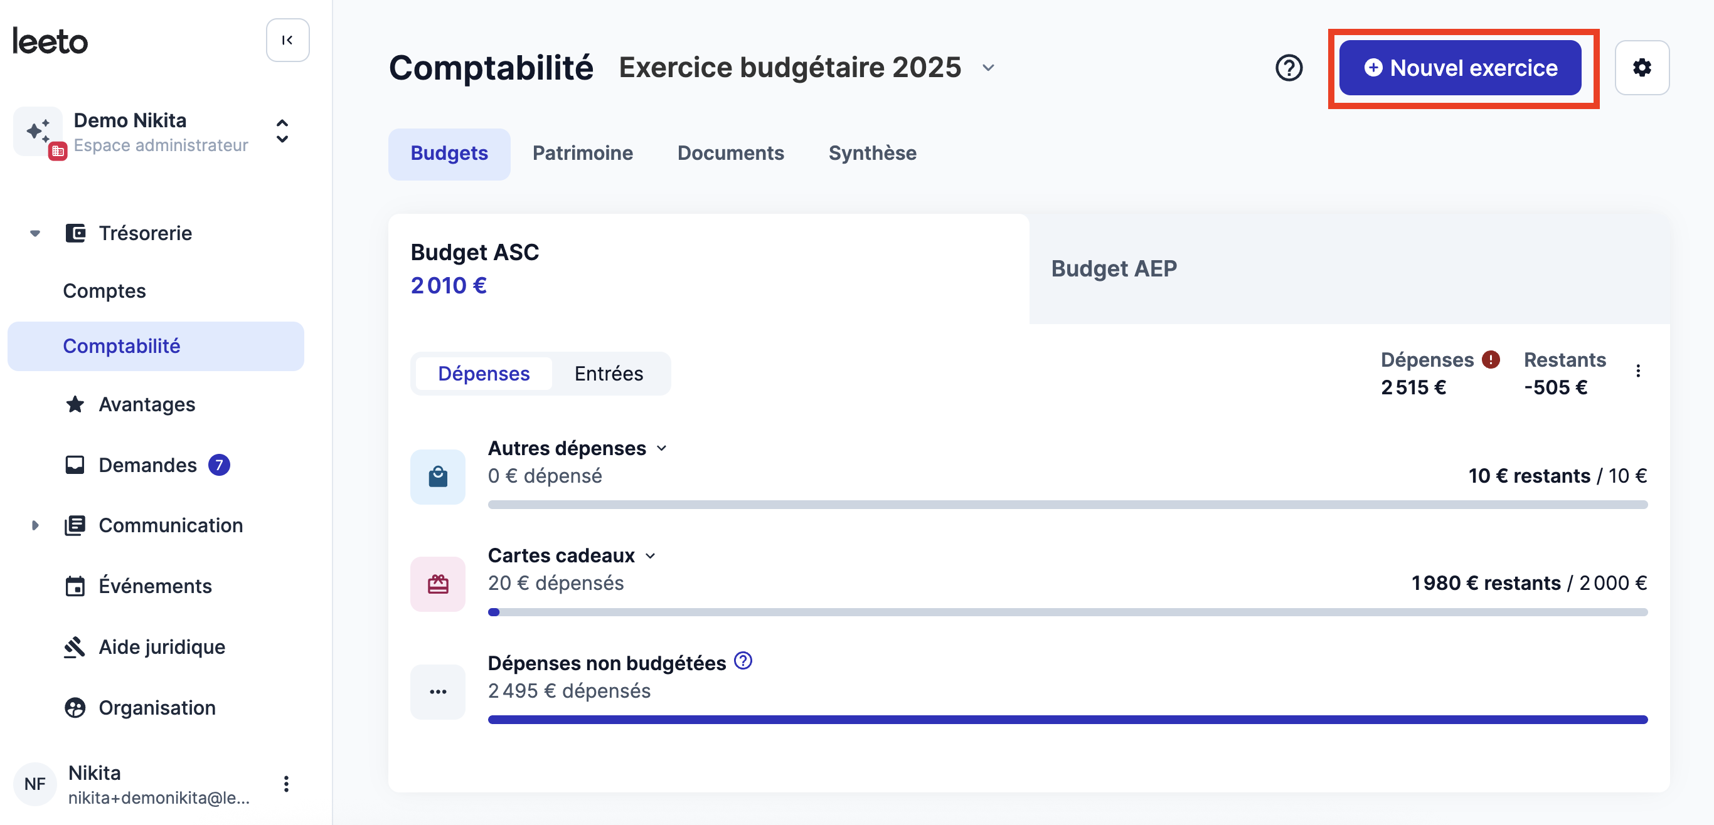Click Demo Nikita workspace sparkle avatar

[38, 132]
